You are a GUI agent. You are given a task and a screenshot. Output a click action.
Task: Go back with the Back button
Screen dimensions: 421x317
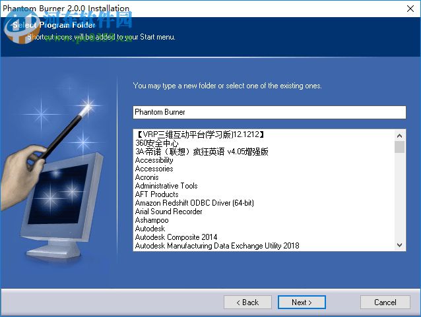[247, 303]
